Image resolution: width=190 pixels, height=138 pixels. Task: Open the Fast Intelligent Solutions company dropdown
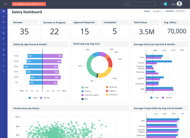(29, 4)
